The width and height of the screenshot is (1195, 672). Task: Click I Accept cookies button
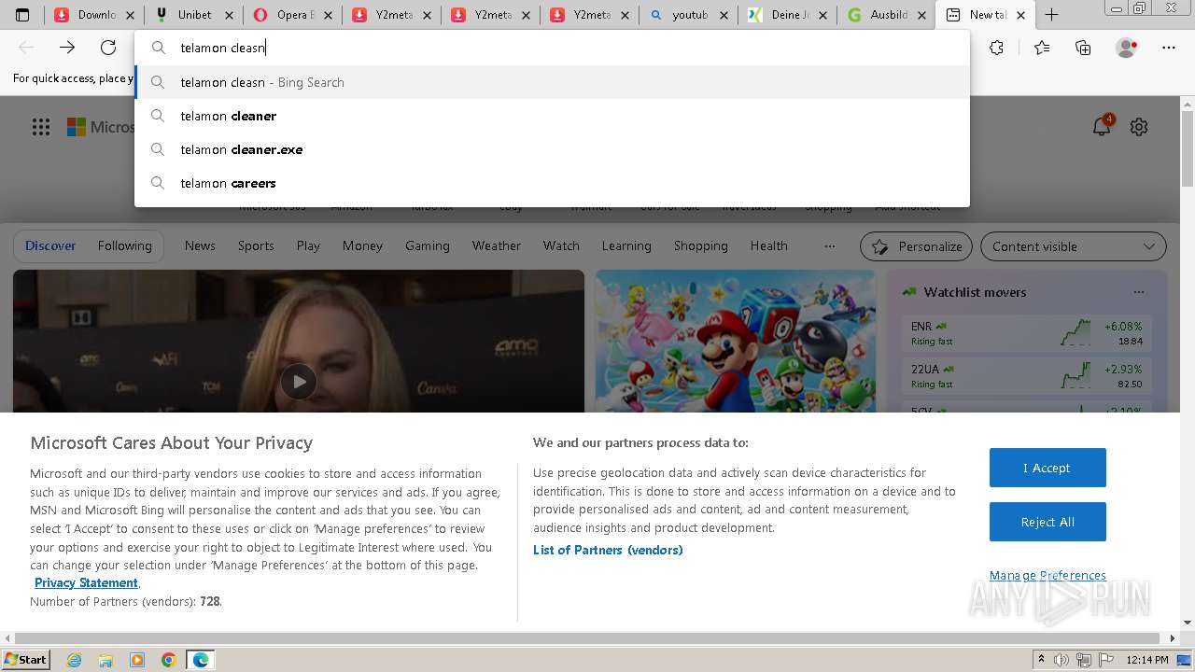tap(1047, 468)
